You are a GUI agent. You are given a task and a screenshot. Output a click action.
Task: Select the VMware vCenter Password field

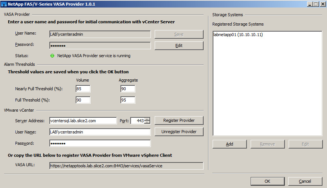click(100, 143)
